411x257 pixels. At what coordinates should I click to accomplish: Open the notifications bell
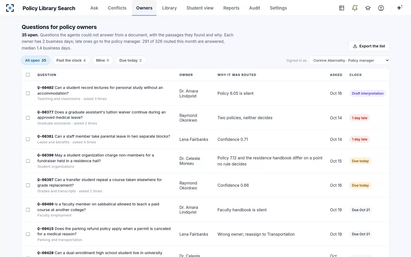point(355,8)
